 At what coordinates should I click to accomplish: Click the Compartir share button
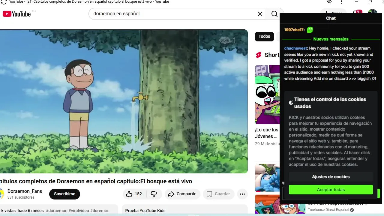tap(182, 194)
